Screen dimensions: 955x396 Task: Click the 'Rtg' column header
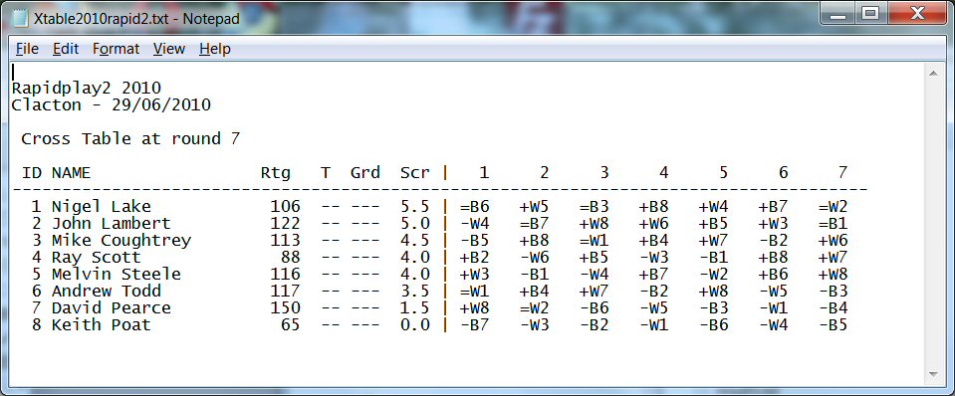tap(276, 173)
